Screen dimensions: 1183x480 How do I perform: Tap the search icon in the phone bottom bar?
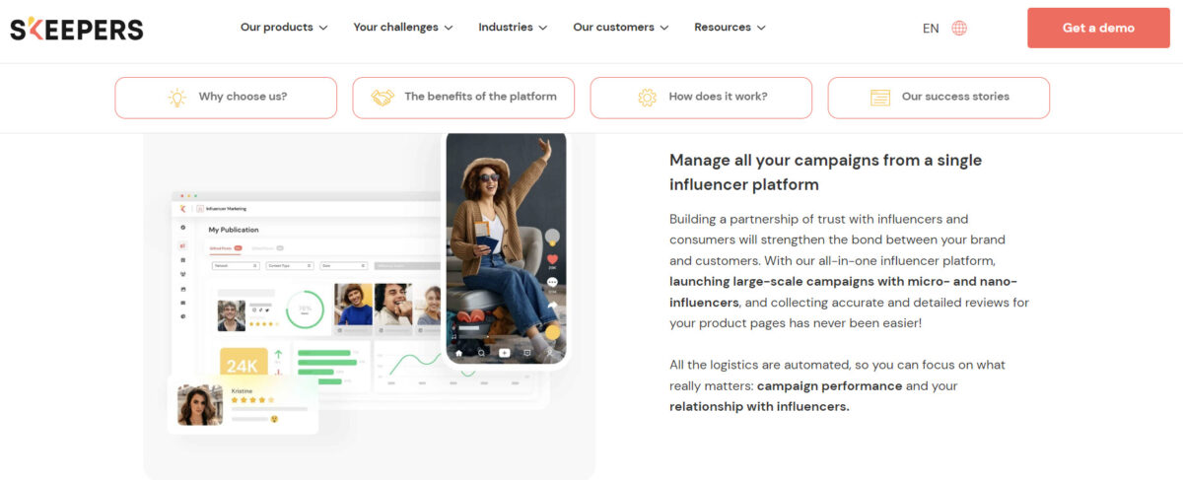(x=481, y=352)
